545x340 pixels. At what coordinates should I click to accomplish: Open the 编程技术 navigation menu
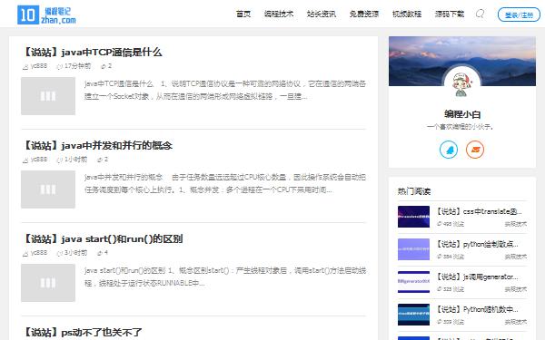(x=279, y=14)
